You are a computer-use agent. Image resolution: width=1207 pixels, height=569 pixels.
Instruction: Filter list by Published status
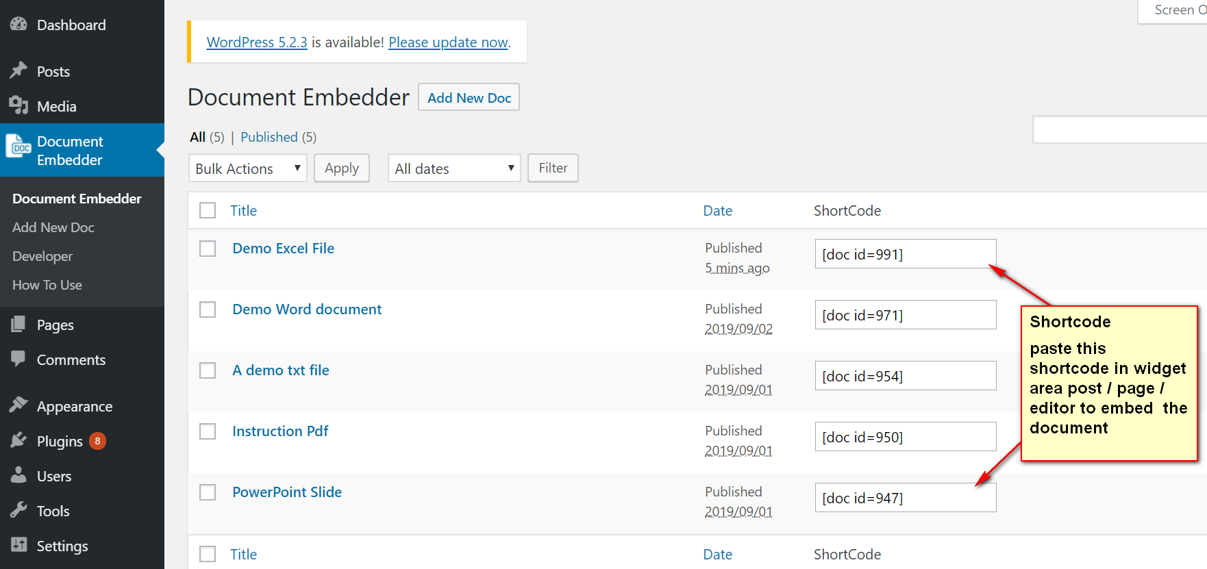coord(269,137)
